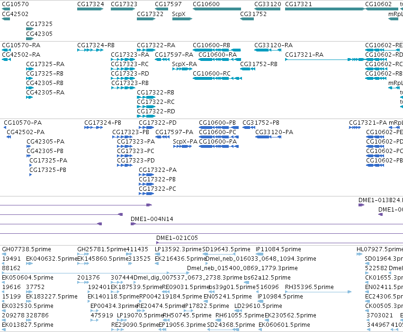Click the CG17325 gene label
This screenshot has height=332, width=403.
coord(39,24)
